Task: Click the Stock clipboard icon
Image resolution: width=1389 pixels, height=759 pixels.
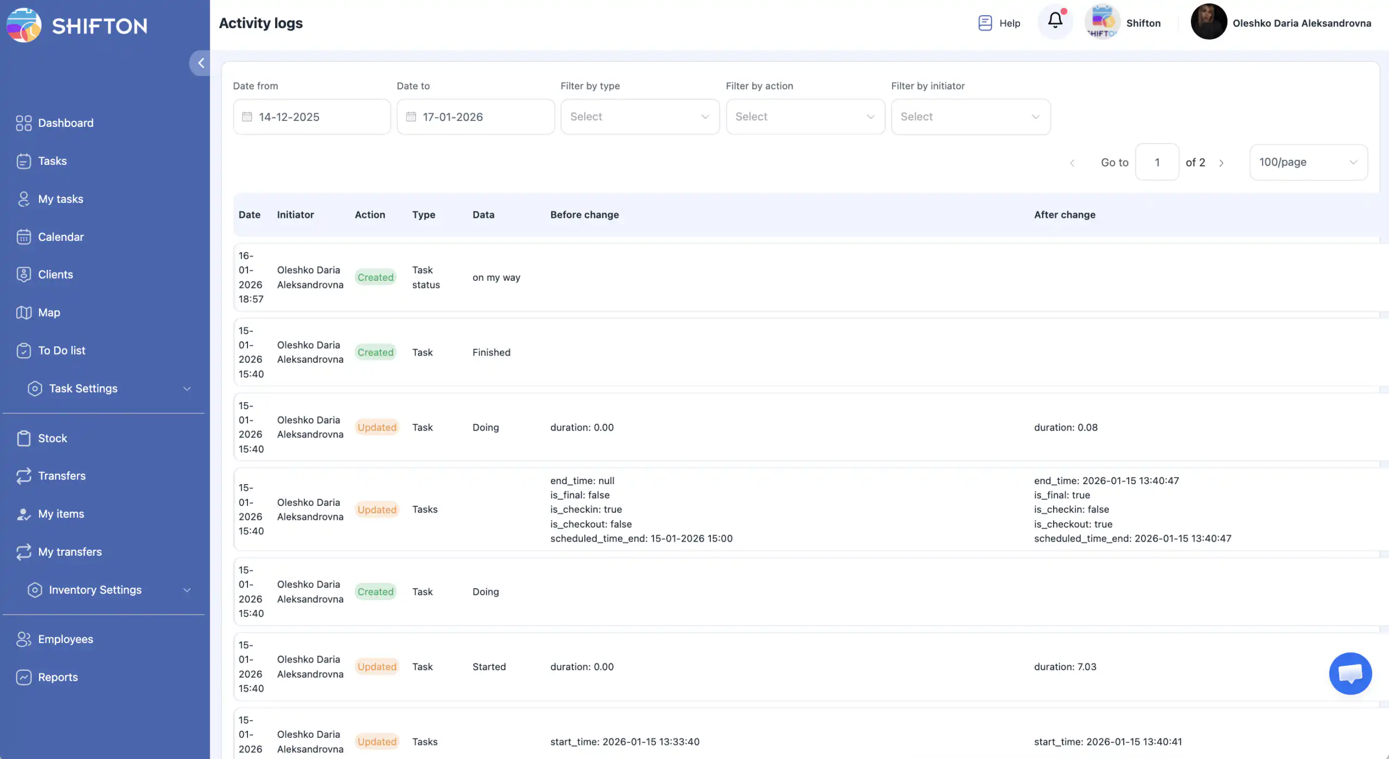Action: (x=23, y=438)
